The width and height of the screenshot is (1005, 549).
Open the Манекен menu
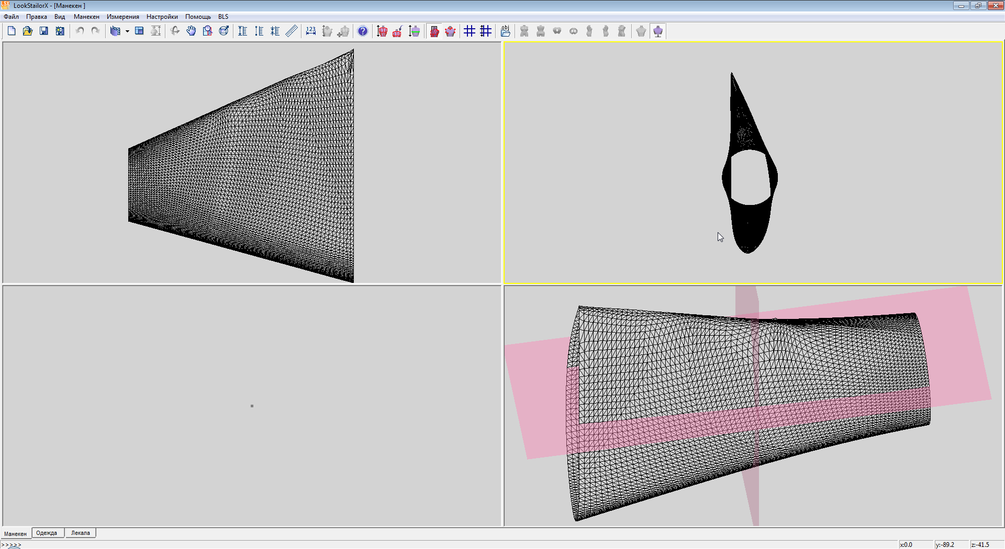(x=86, y=17)
